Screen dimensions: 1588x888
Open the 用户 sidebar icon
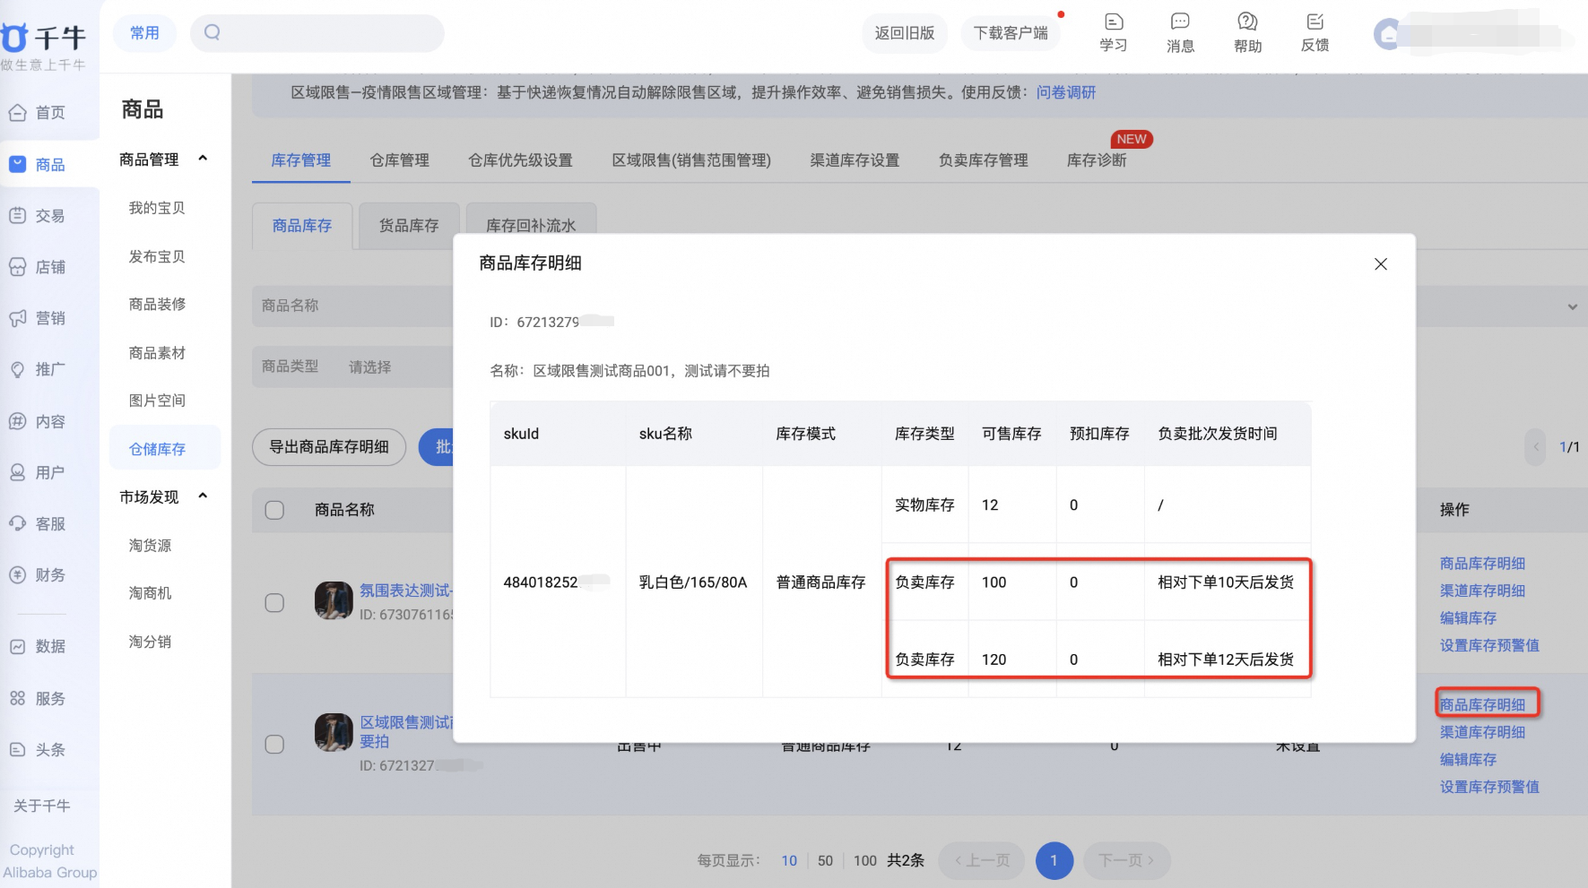(18, 472)
